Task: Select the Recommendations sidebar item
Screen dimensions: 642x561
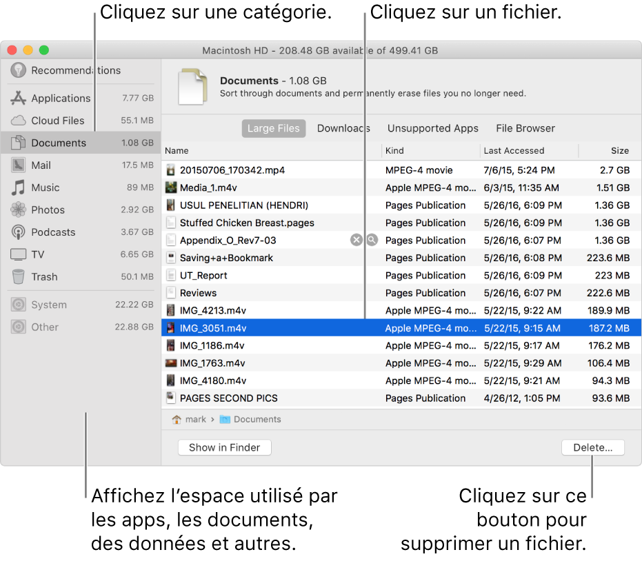Action: point(81,70)
